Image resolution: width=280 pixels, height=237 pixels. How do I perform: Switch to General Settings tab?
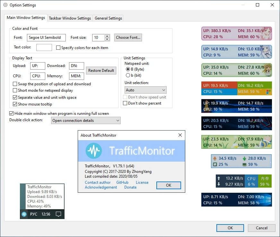[x=109, y=18]
